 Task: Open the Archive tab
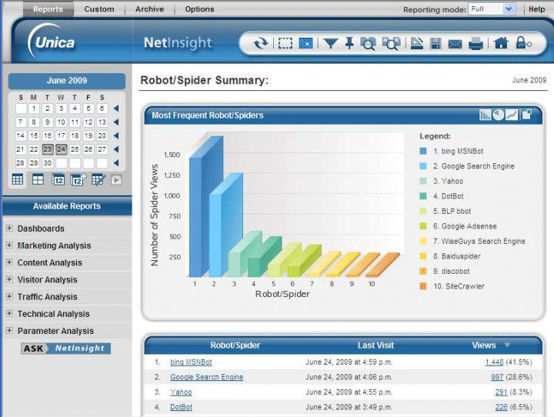149,8
